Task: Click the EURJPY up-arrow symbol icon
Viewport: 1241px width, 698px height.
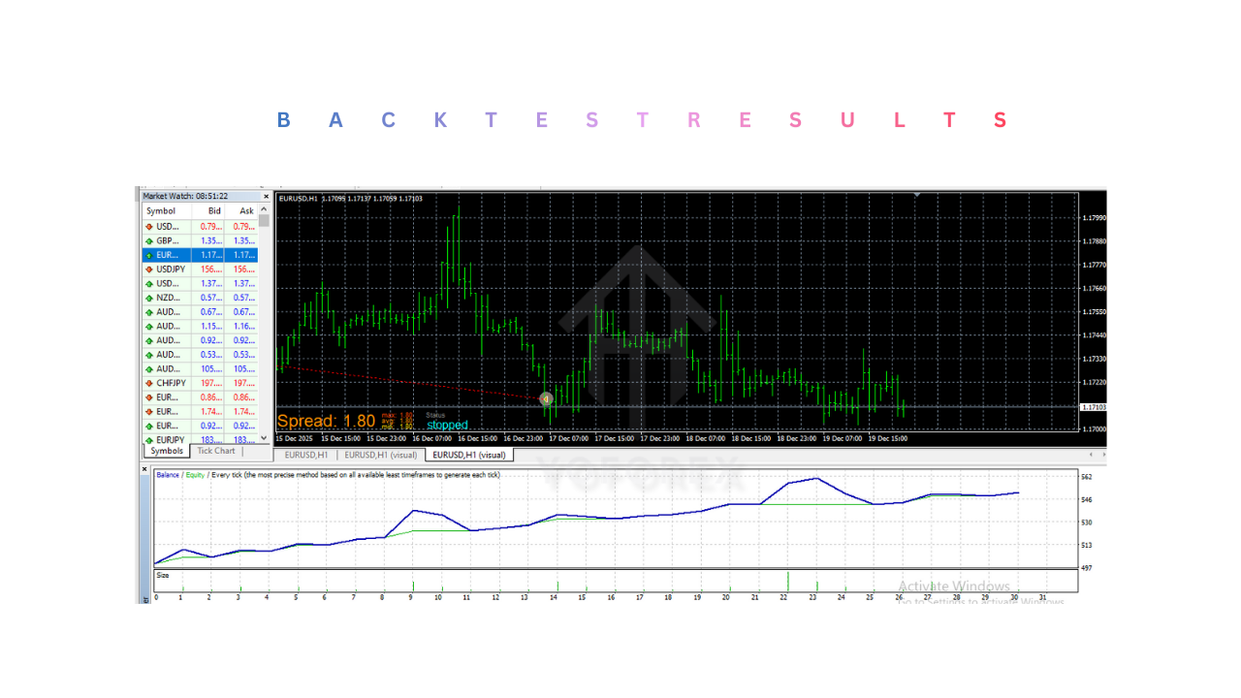Action: [x=149, y=440]
